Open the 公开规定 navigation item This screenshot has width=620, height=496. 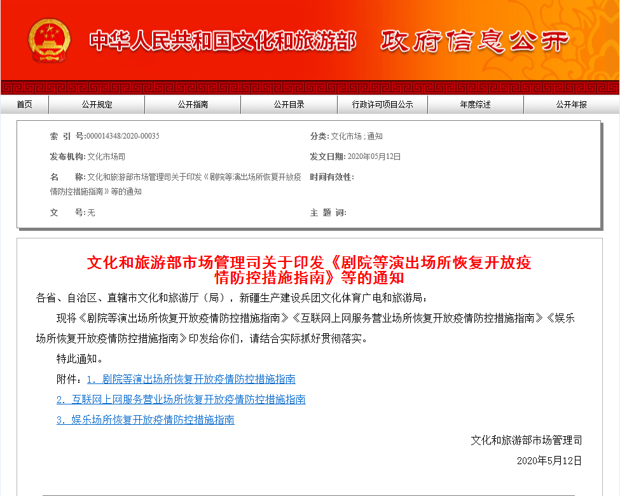tap(97, 105)
